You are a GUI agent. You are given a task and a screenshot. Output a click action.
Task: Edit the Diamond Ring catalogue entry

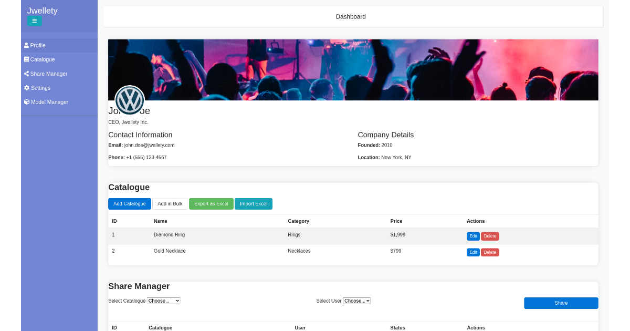473,236
